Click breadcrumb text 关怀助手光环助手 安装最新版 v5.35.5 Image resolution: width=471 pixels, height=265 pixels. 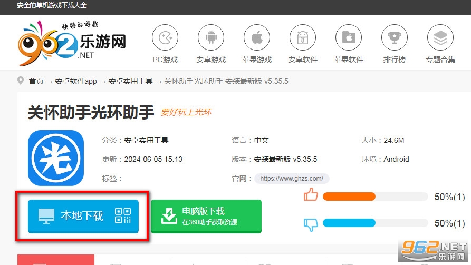(x=226, y=81)
